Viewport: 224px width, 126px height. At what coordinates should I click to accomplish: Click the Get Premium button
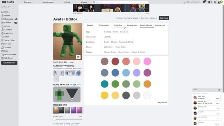tap(9, 63)
